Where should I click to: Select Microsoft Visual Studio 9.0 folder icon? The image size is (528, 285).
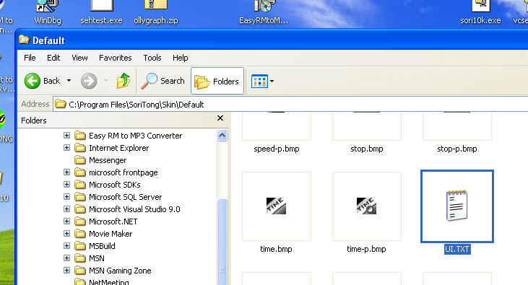(x=79, y=209)
